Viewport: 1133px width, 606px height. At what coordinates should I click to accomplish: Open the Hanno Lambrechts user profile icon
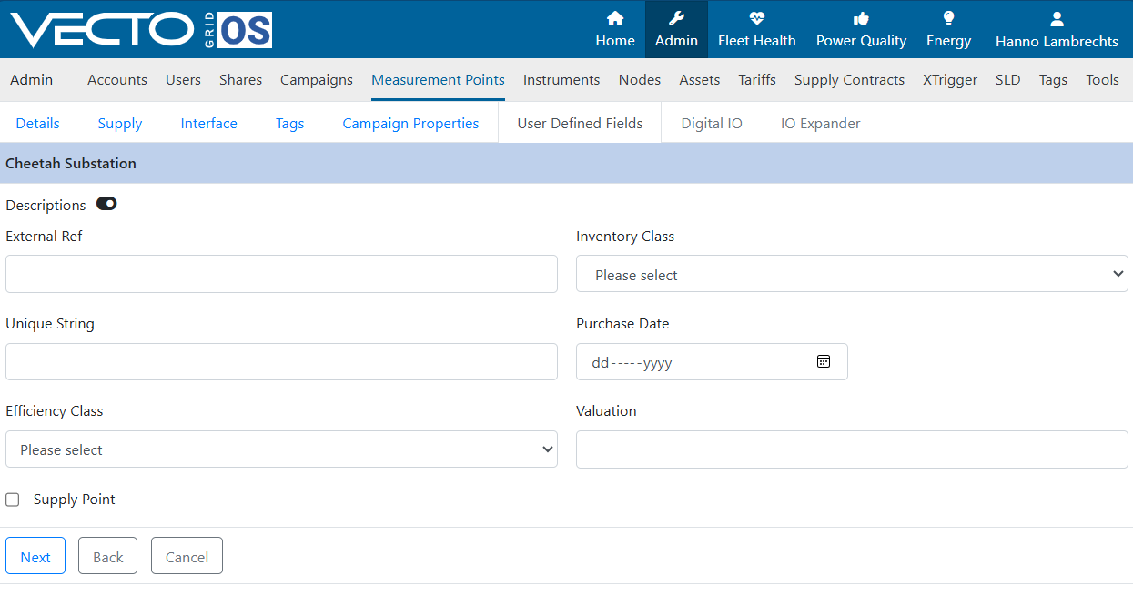pos(1057,18)
